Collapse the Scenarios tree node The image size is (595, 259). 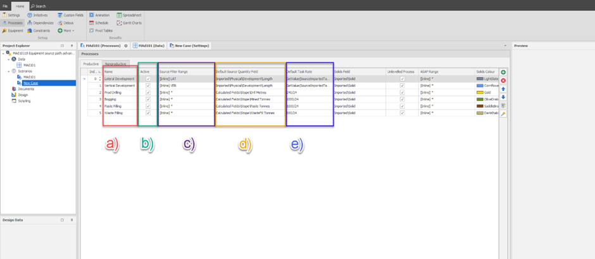pos(8,71)
